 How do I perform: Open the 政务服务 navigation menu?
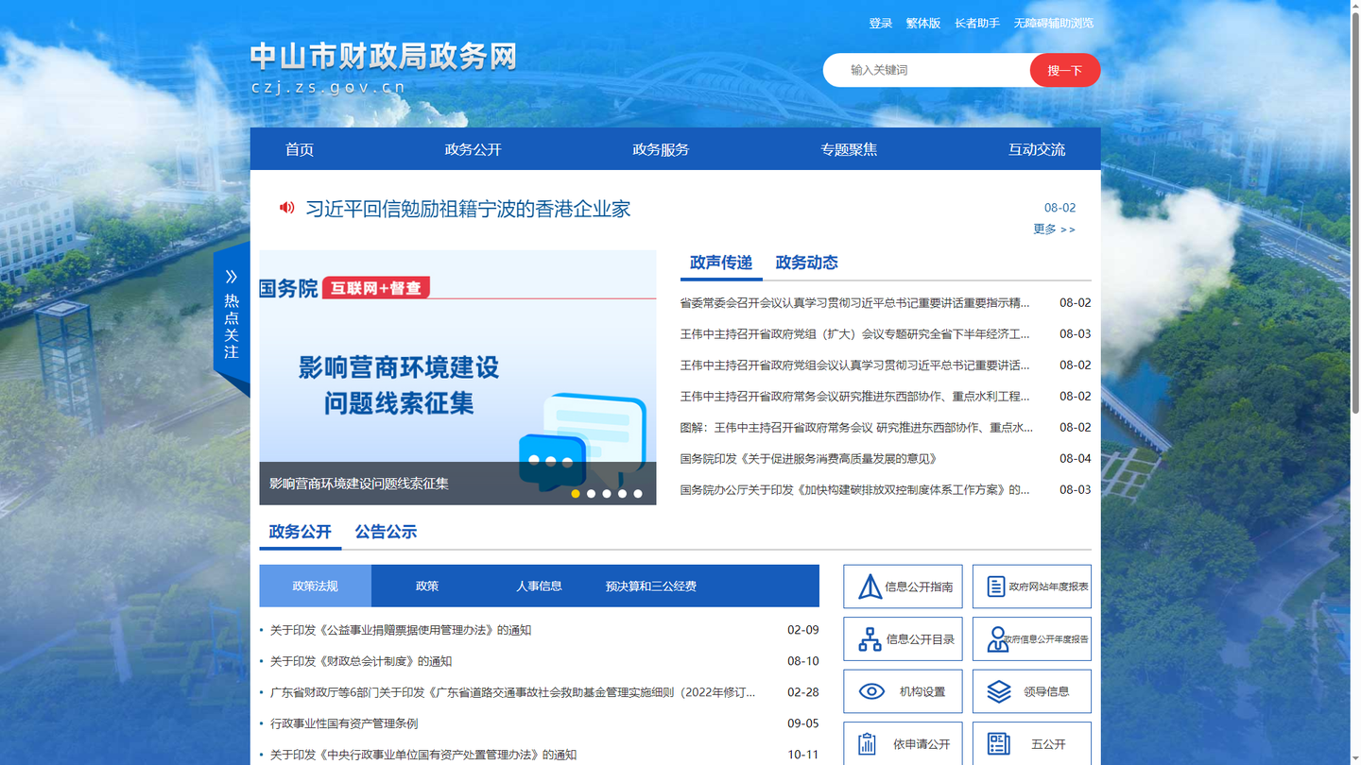(x=661, y=149)
